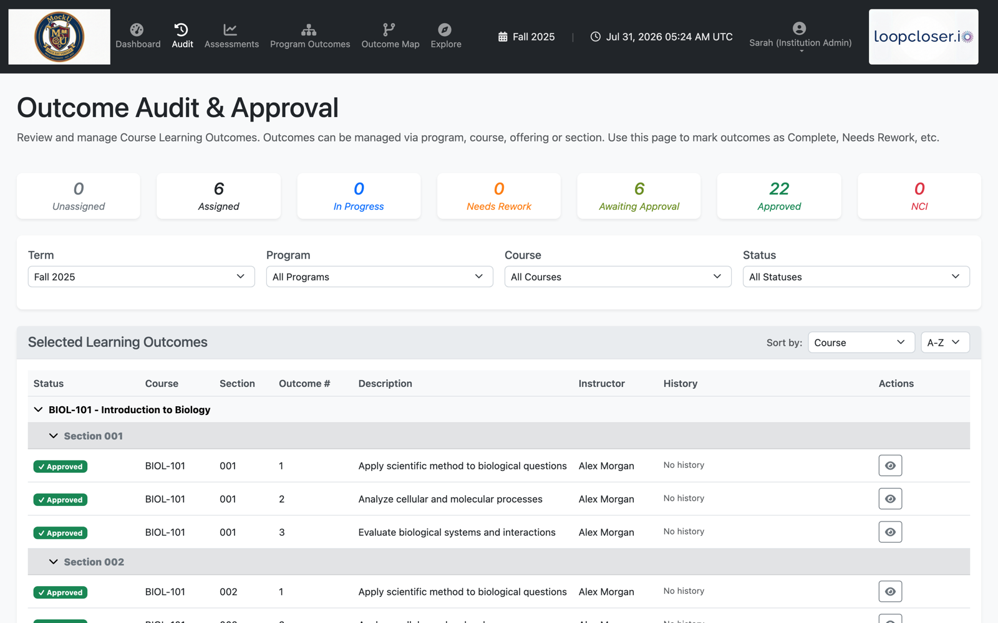Filter by the Awaiting Approval count card
The height and width of the screenshot is (623, 998).
coord(639,196)
